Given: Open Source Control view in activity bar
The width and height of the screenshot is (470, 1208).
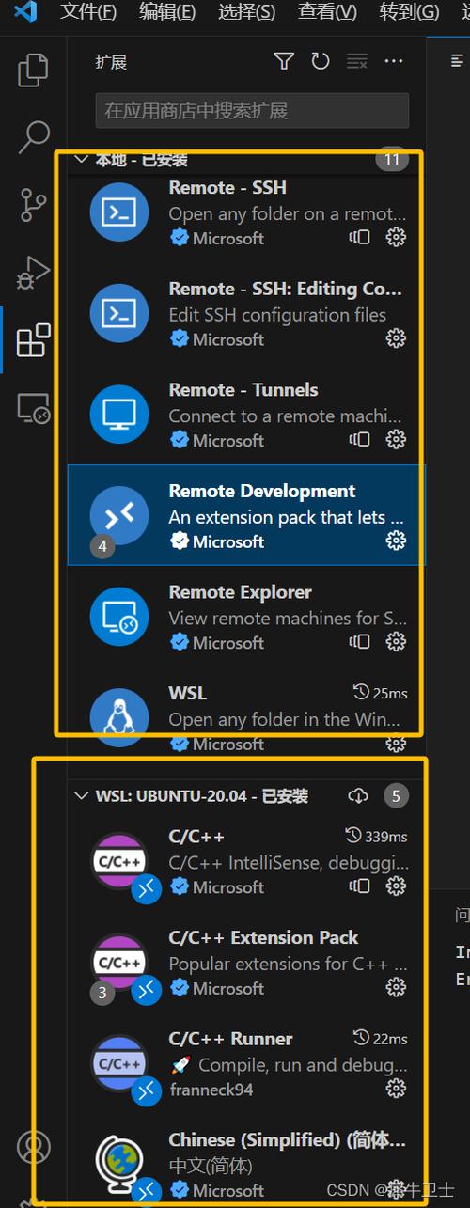Looking at the screenshot, I should pyautogui.click(x=33, y=204).
